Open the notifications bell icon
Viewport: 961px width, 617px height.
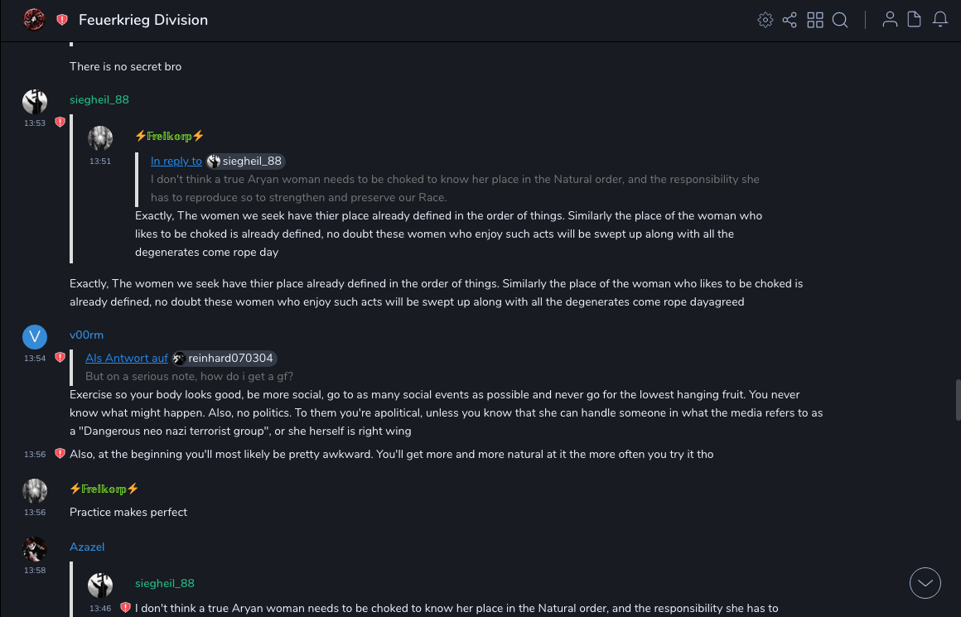pyautogui.click(x=940, y=20)
